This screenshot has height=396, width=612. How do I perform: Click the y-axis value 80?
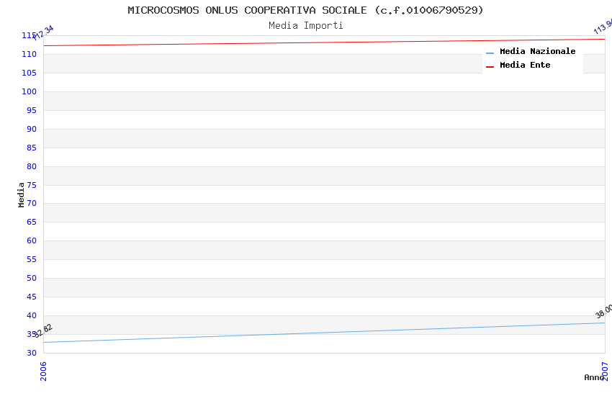tap(32, 166)
